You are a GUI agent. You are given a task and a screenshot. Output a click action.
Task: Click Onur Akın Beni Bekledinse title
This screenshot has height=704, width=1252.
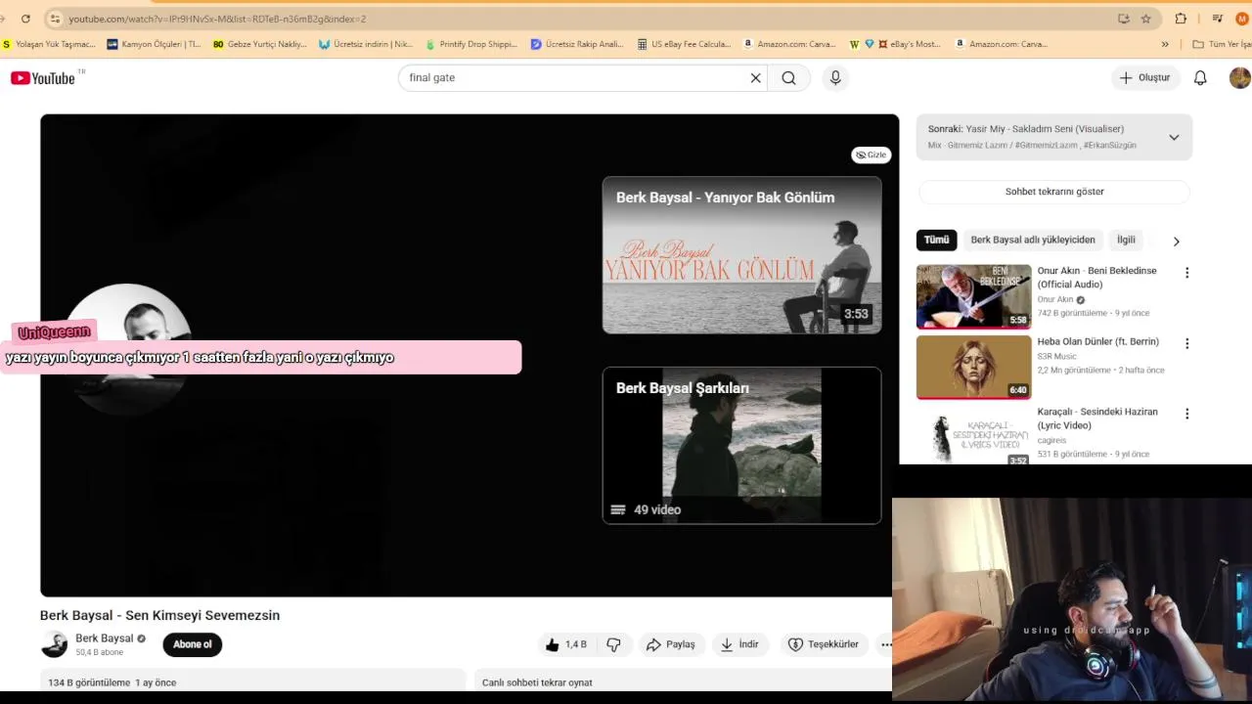(x=1096, y=278)
